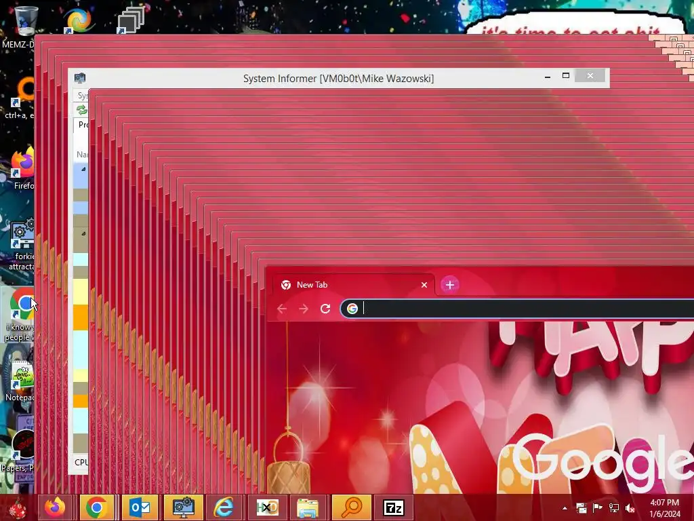Viewport: 694px width, 521px height.
Task: Open Google Chrome in the taskbar
Action: tap(96, 507)
